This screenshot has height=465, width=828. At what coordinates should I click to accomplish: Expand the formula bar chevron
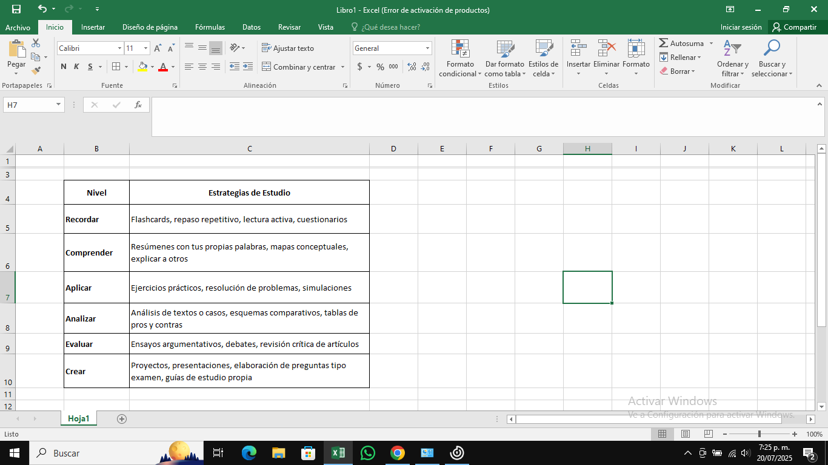point(820,104)
